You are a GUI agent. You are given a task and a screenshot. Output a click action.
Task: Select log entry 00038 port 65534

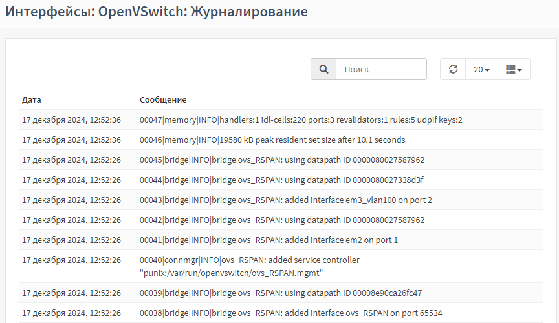click(281, 313)
